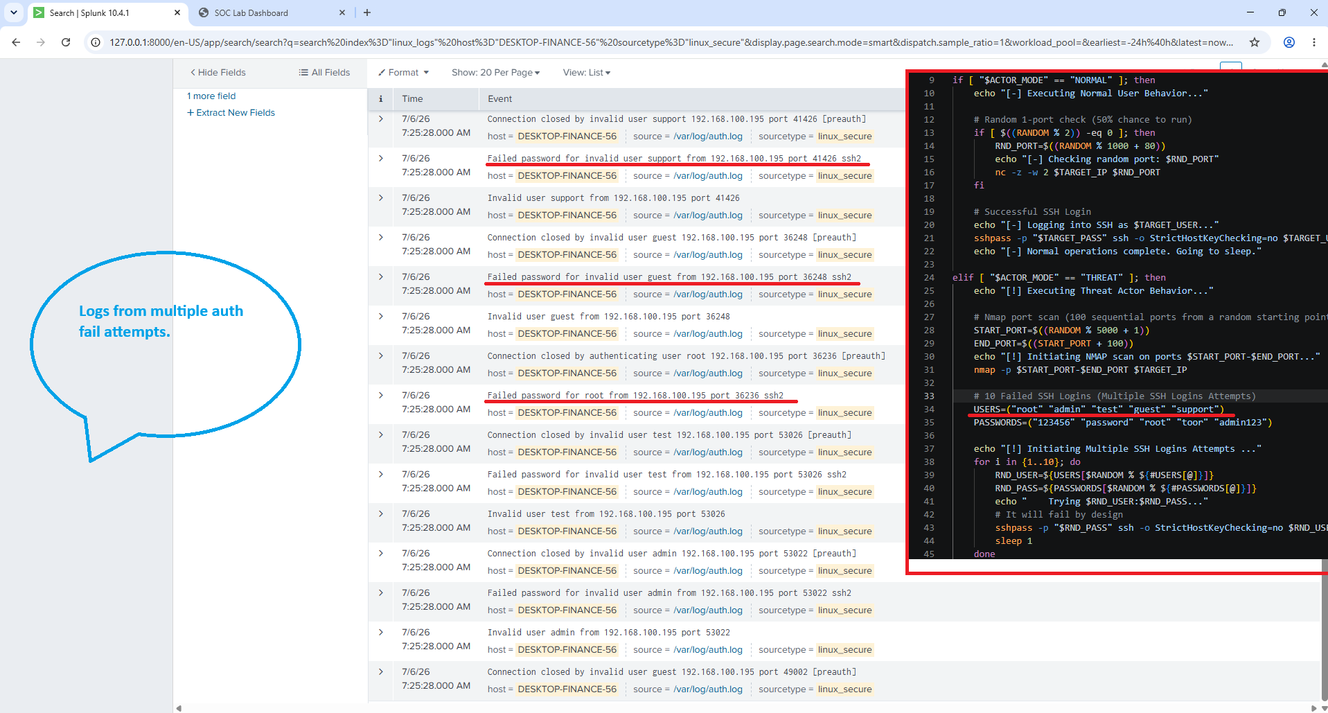
Task: Expand Failed password for admin port 53022 event
Action: pyautogui.click(x=381, y=593)
